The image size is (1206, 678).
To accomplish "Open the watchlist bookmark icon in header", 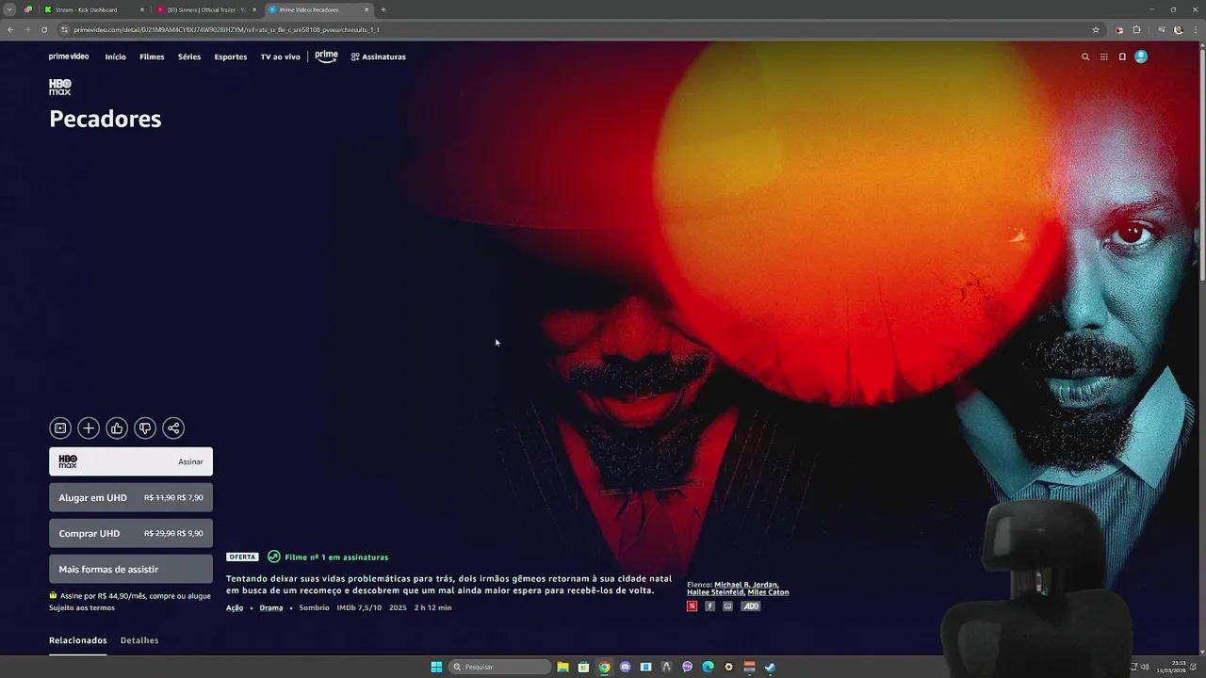I will (x=1122, y=56).
